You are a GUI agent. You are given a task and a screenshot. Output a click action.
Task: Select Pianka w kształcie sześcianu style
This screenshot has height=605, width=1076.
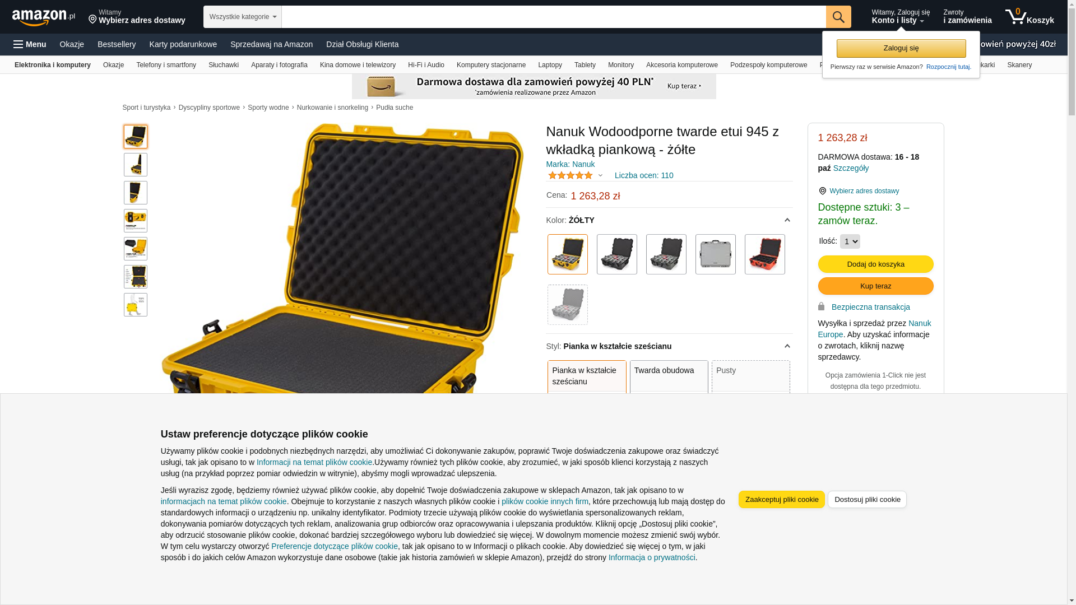click(x=587, y=376)
